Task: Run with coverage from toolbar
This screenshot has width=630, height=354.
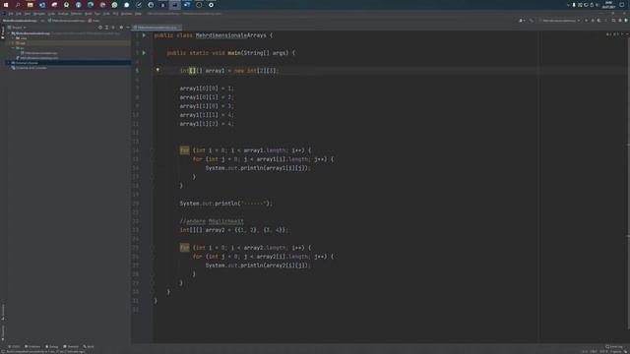Action: 599,20
